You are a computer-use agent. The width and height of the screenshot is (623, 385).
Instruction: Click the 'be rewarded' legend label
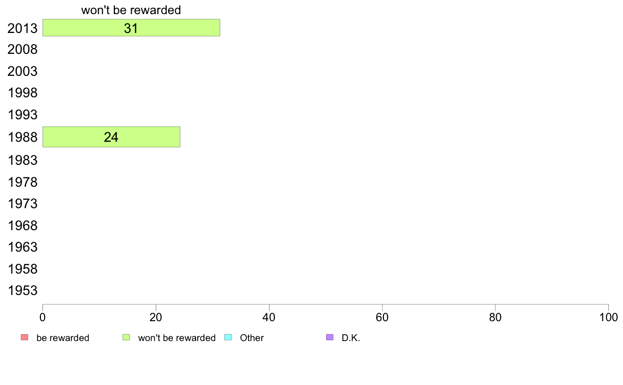point(63,338)
